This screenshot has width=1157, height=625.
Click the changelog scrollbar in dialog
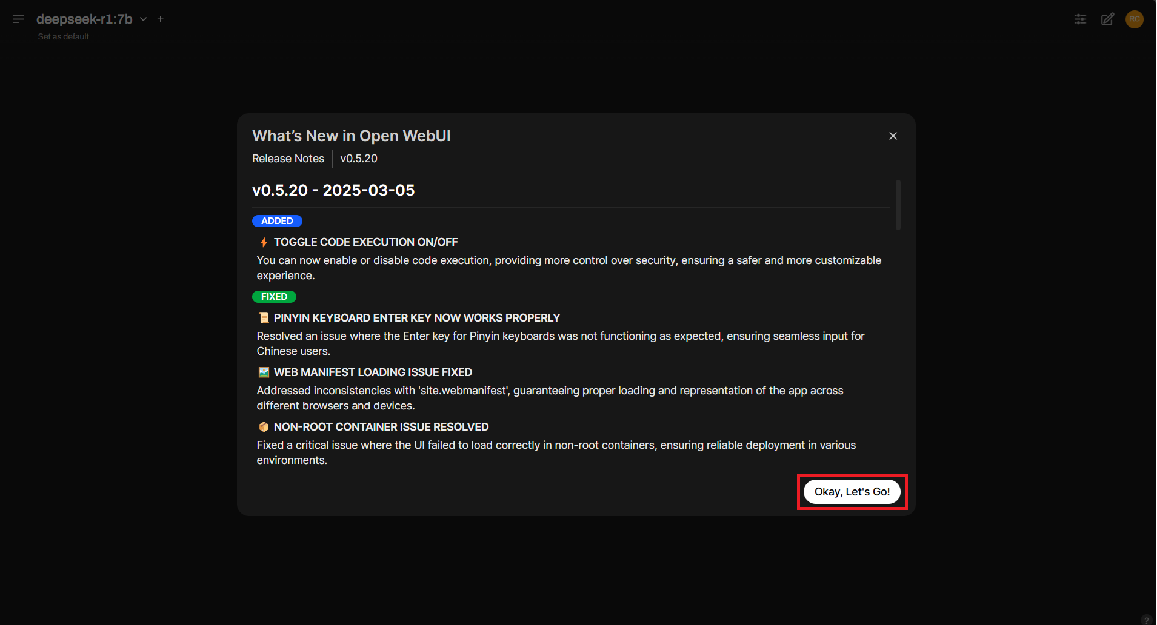coord(898,205)
